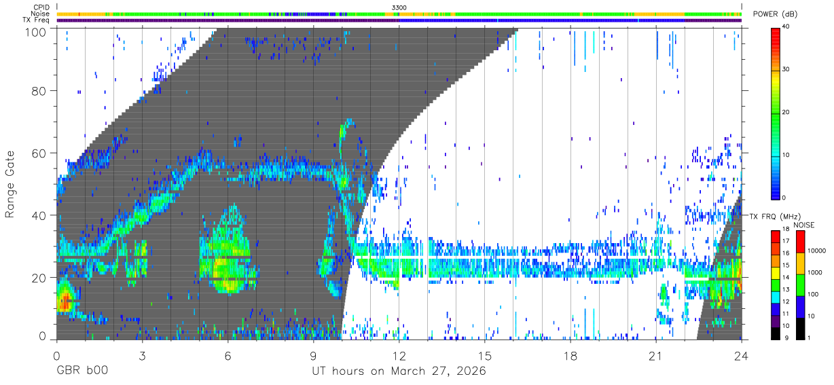Click the yellow 1000–10000 noise swatch
The height and width of the screenshot is (385, 834).
pos(801,263)
